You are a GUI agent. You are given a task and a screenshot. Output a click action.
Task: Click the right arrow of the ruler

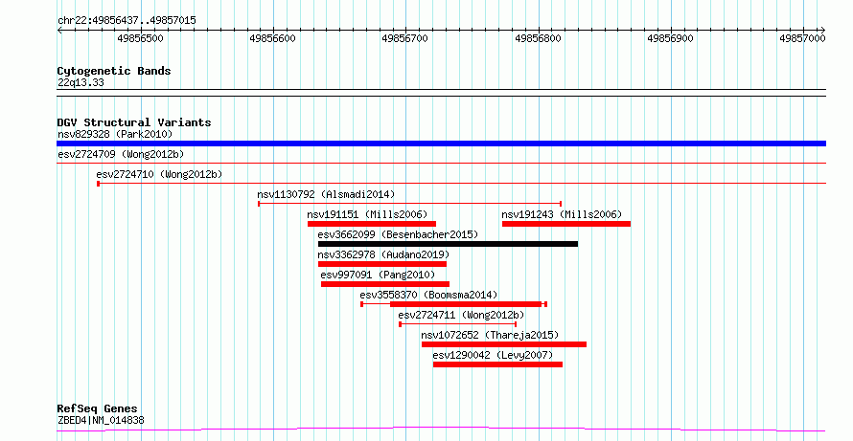(823, 31)
